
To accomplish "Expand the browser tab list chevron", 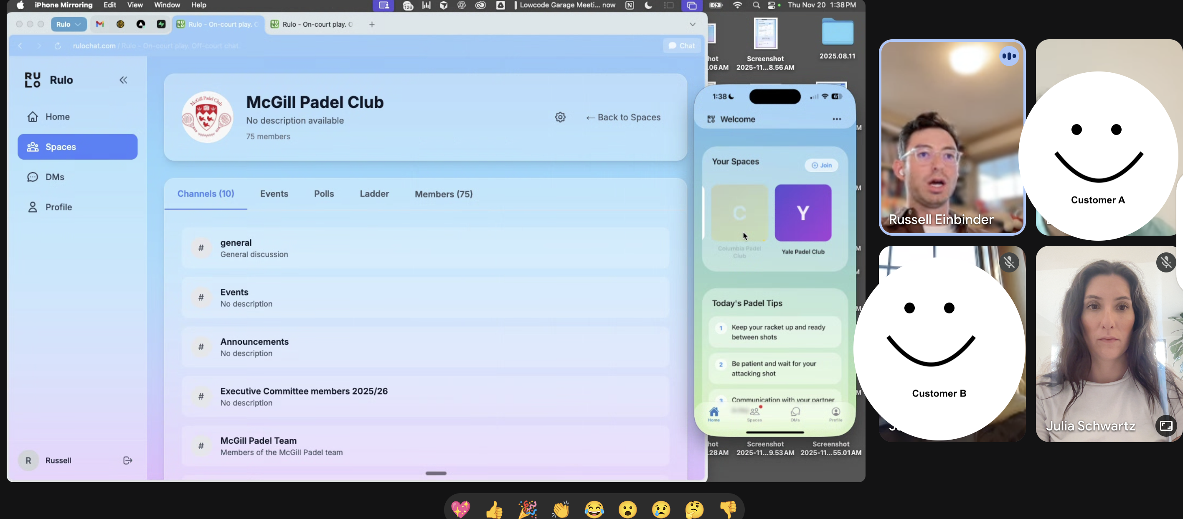I will (692, 24).
